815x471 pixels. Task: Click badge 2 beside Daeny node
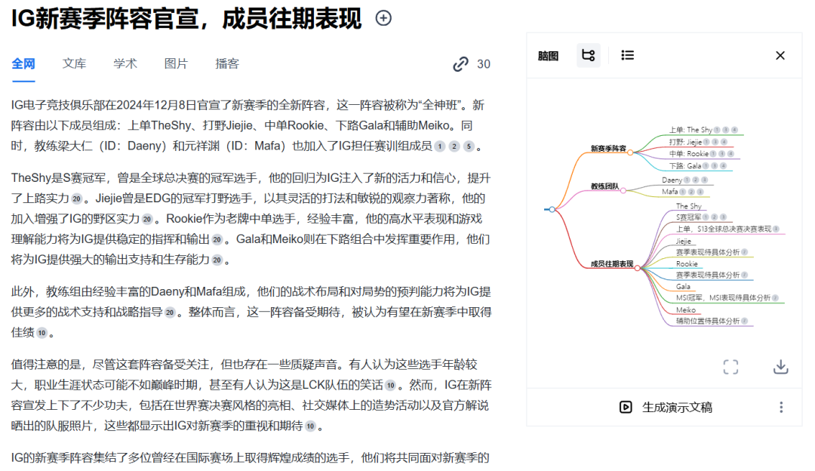click(696, 180)
